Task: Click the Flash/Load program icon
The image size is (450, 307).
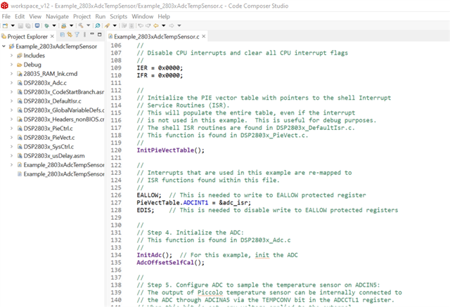Action: pyautogui.click(x=64, y=25)
